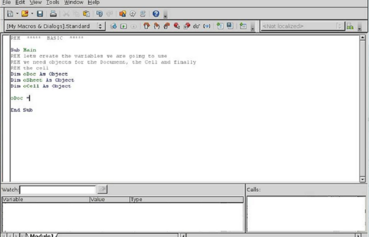This screenshot has height=237, width=369.
Task: Click the Select Macro gear icon
Action: click(133, 14)
